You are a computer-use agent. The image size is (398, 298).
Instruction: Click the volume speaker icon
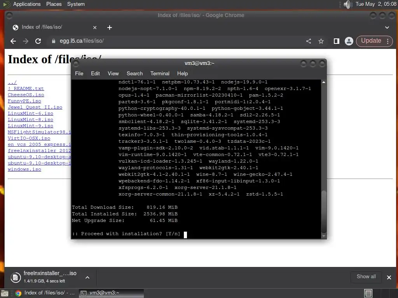(x=347, y=4)
